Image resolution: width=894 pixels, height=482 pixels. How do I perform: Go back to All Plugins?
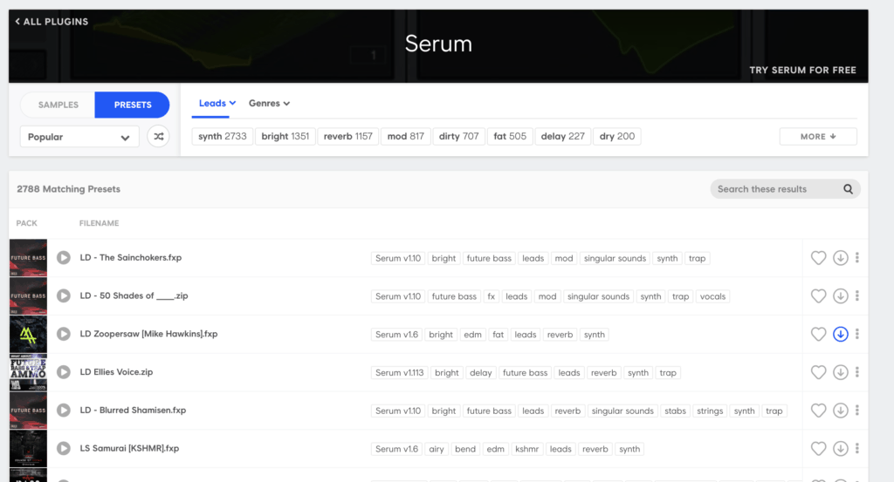click(x=52, y=22)
